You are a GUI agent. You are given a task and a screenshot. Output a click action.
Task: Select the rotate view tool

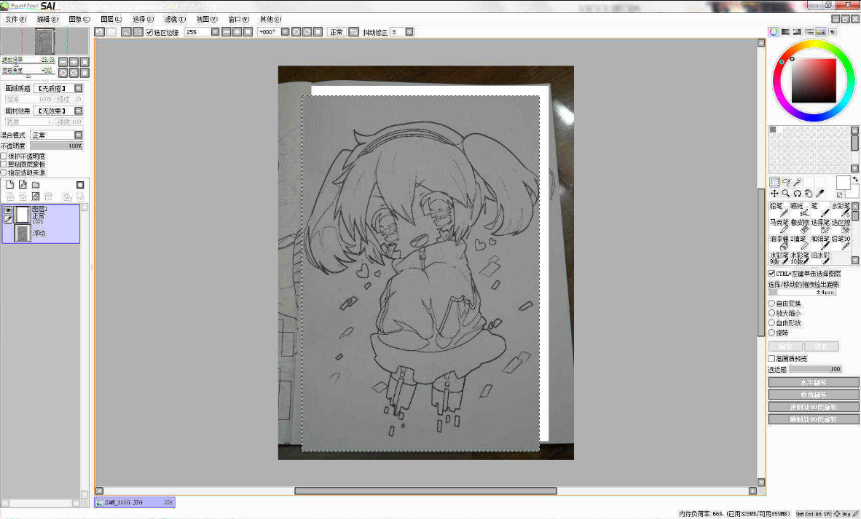tap(798, 193)
